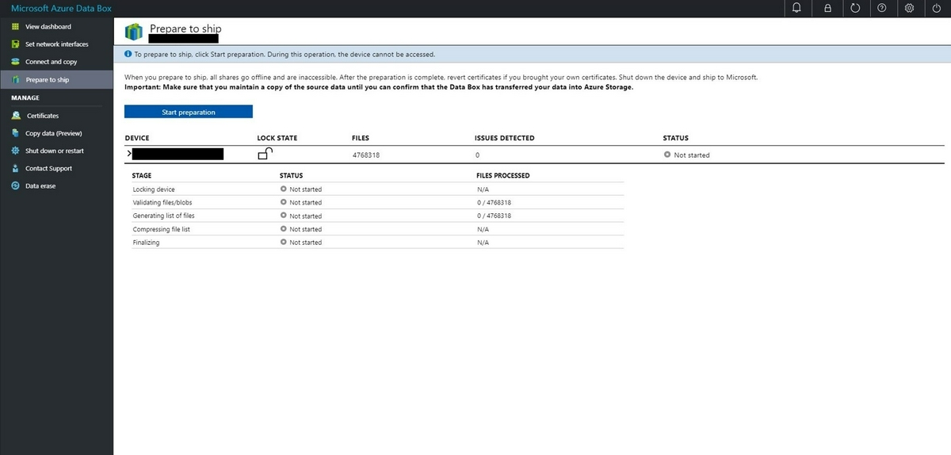Click the Finalizing stage row

[378, 242]
